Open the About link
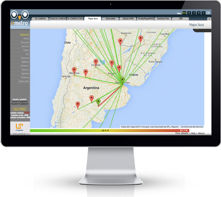This screenshot has height=197, width=221. point(201,133)
